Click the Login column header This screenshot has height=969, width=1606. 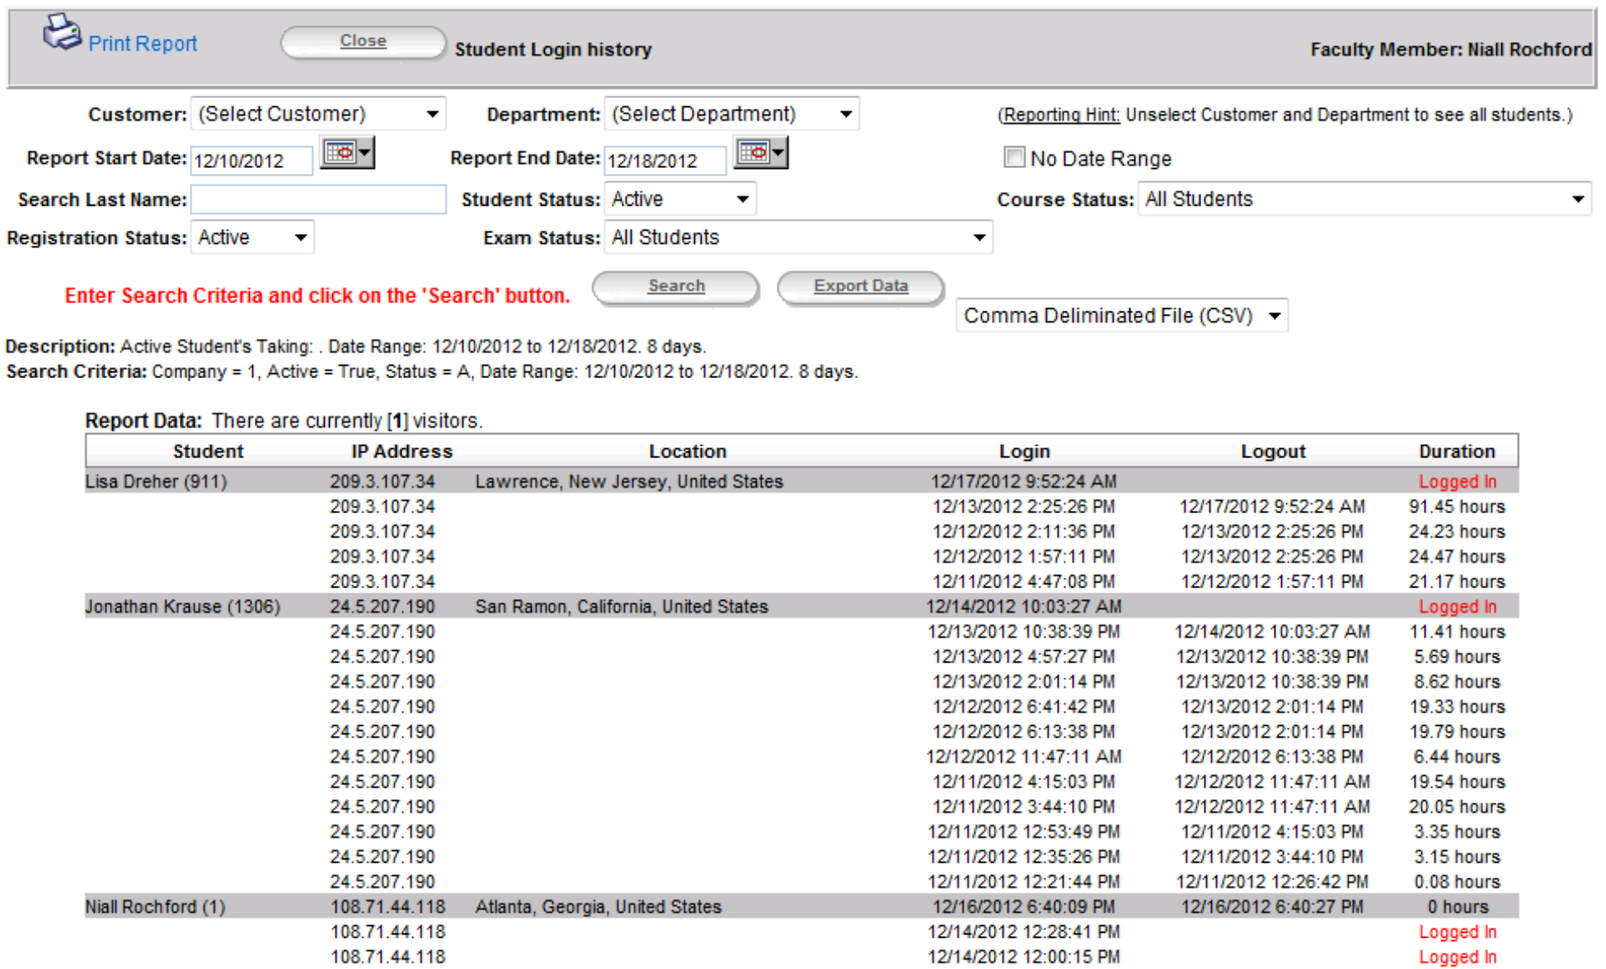click(1024, 452)
